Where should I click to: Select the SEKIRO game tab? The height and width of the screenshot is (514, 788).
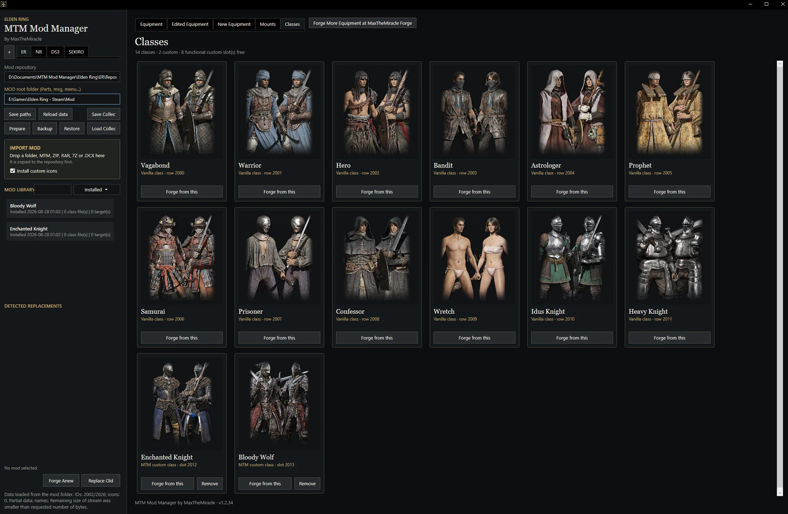click(x=76, y=52)
